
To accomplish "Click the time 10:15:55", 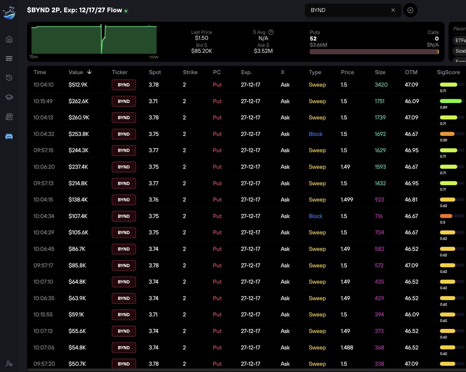I will point(43,315).
